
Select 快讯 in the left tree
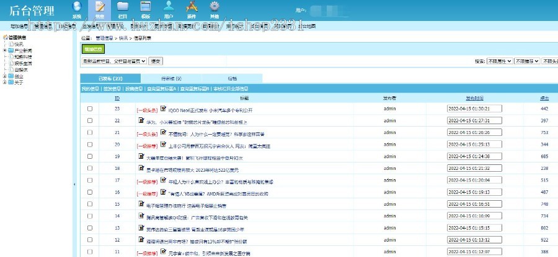pos(19,44)
